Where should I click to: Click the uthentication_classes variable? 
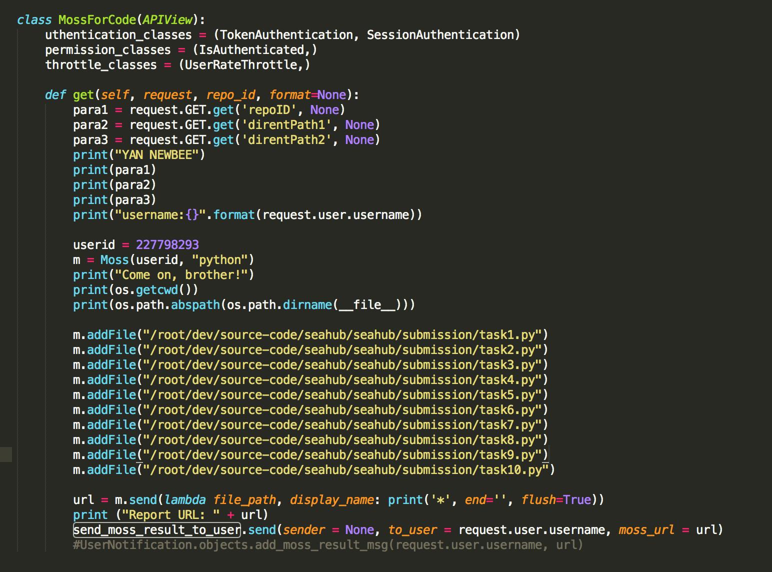(118, 35)
